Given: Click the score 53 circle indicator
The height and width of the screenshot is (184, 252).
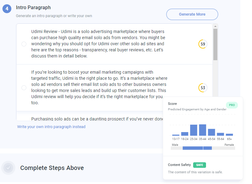Looking at the screenshot, I should click(203, 88).
